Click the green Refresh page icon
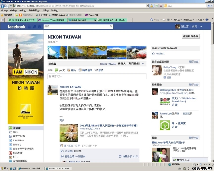 (156, 6)
